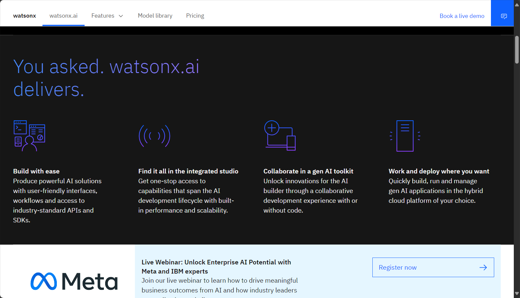Click 'Produce powerful AI solutions' paragraph

tap(57, 201)
